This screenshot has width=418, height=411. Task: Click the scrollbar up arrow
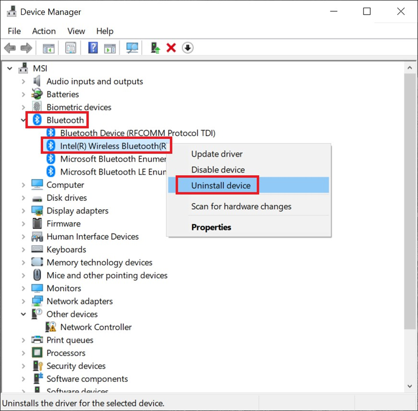(410, 68)
